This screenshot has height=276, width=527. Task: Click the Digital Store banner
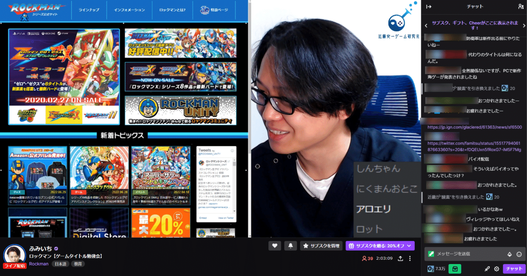click(99, 223)
